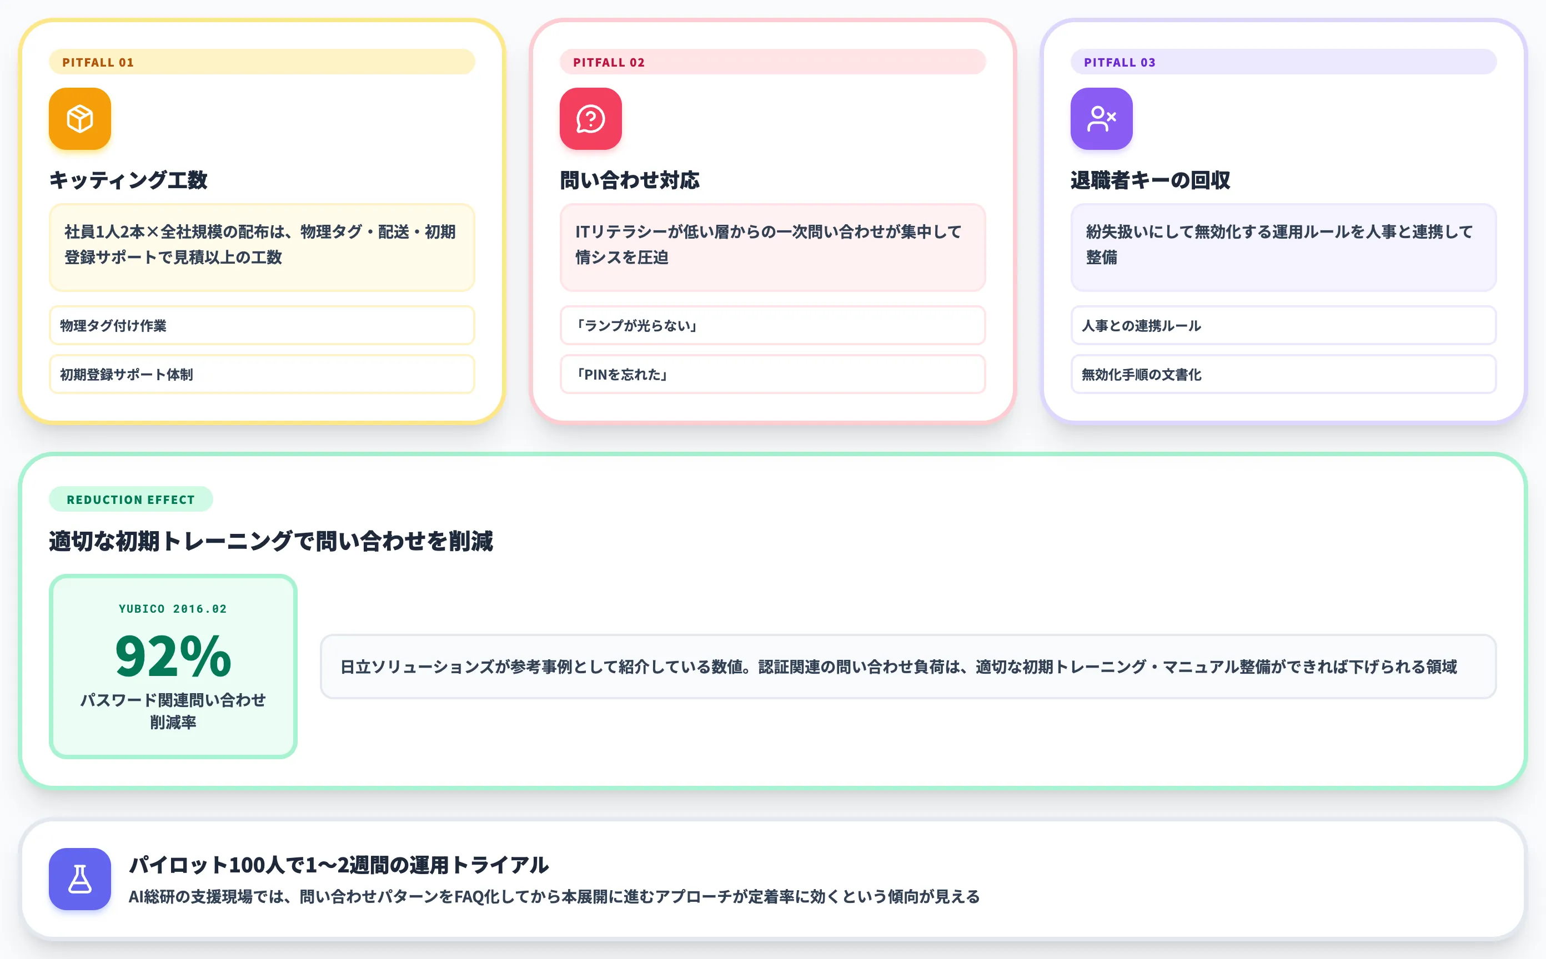Click the orange package box icon
Image resolution: width=1546 pixels, height=959 pixels.
80,119
